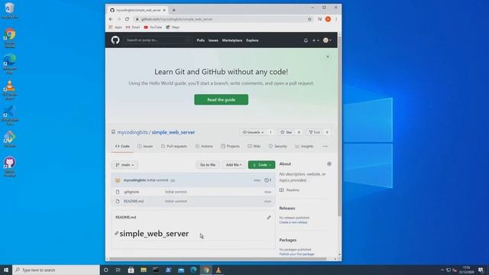Open the Maps bookmark

pos(173,27)
